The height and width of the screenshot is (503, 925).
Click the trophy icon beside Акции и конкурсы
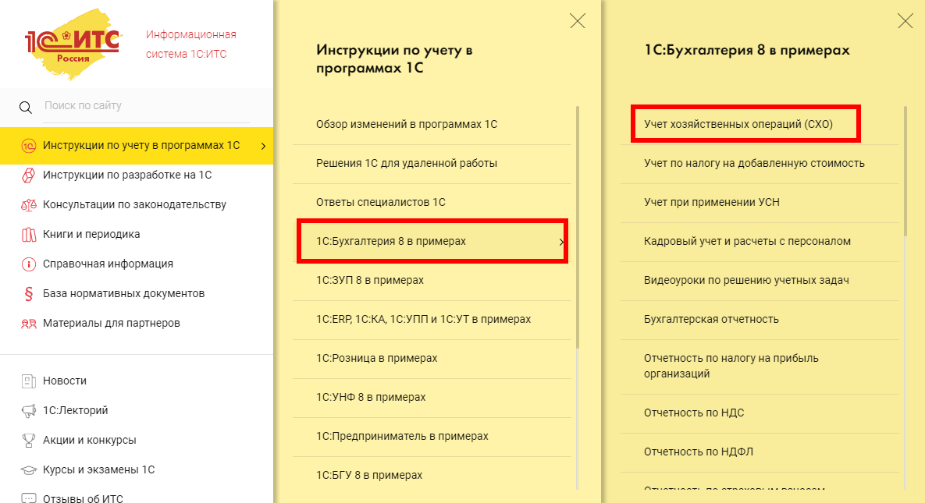pyautogui.click(x=28, y=440)
